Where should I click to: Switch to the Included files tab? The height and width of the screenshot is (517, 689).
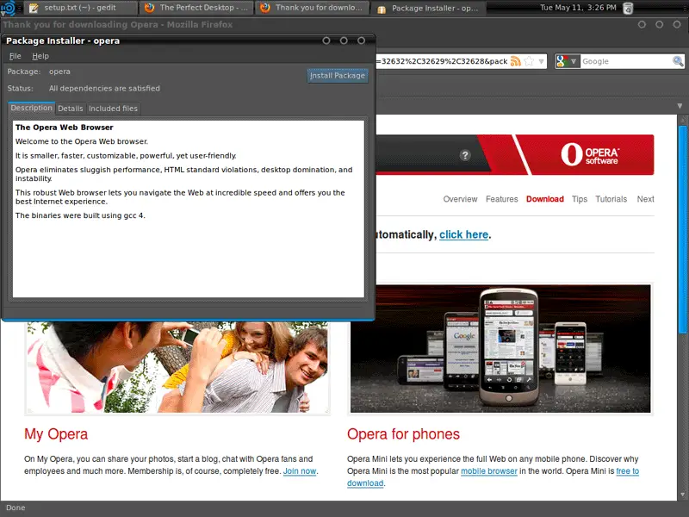pyautogui.click(x=114, y=109)
